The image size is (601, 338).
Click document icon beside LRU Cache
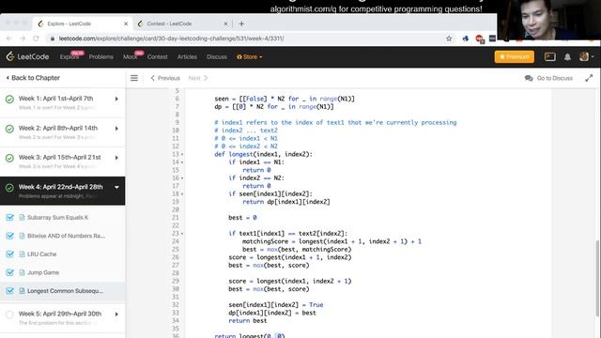tap(22, 254)
